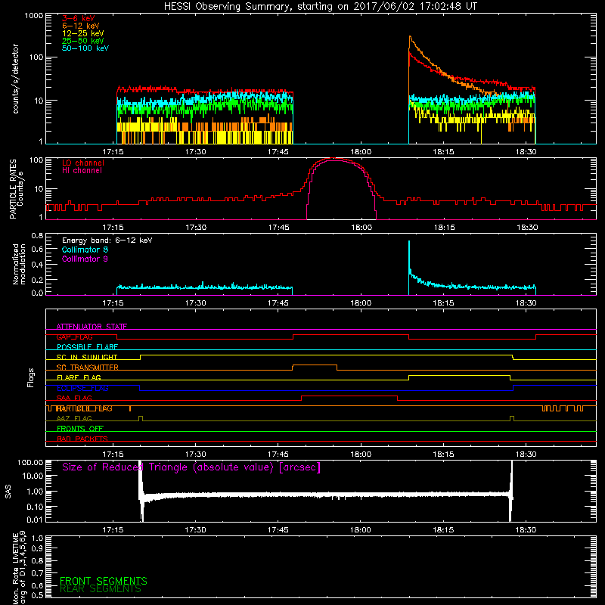Image resolution: width=605 pixels, height=605 pixels.
Task: Click the vertical Flags axis label
Action: 31,377
